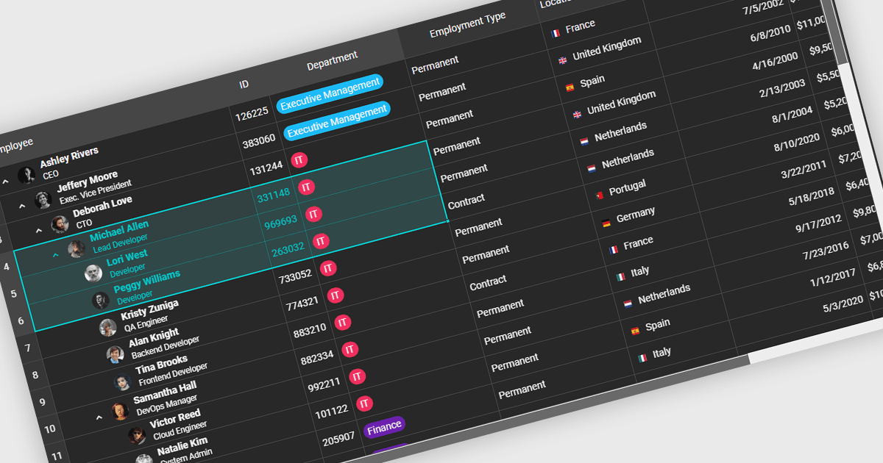The image size is (883, 463).
Task: Click Tina Brooks' avatar photo
Action: tap(122, 382)
